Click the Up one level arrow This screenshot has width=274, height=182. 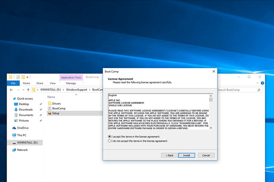pyautogui.click(x=28, y=90)
